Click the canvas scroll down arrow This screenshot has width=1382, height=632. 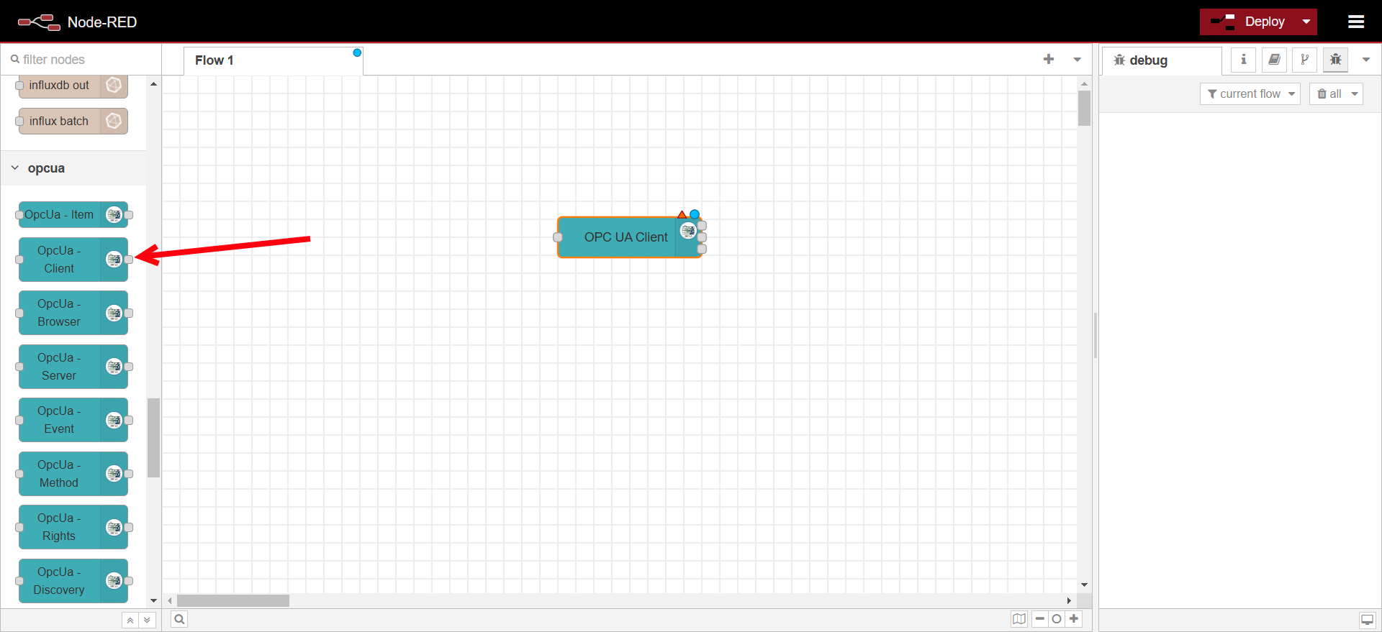pyautogui.click(x=1084, y=585)
